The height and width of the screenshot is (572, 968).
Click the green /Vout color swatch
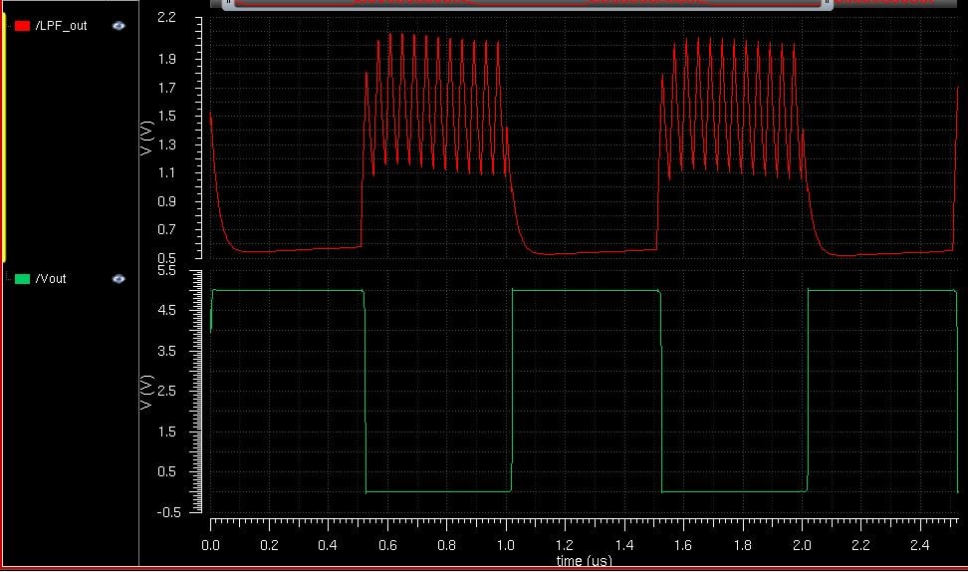tap(22, 279)
